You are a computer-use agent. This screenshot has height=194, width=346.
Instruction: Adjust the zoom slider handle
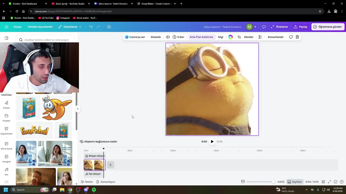[273, 182]
